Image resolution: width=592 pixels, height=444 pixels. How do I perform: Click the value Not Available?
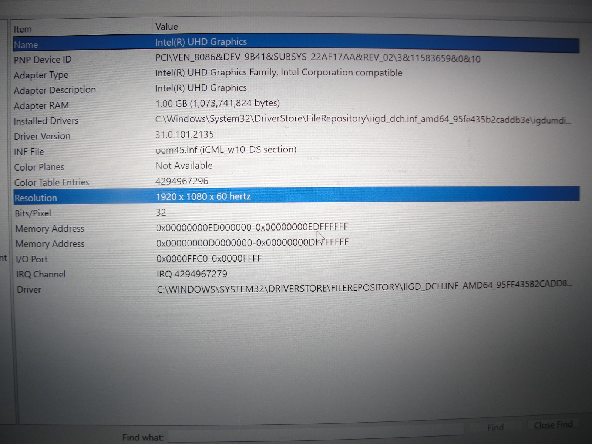[x=184, y=165]
